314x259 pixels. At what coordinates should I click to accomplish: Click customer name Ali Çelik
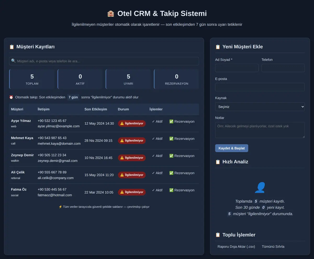tap(18, 172)
